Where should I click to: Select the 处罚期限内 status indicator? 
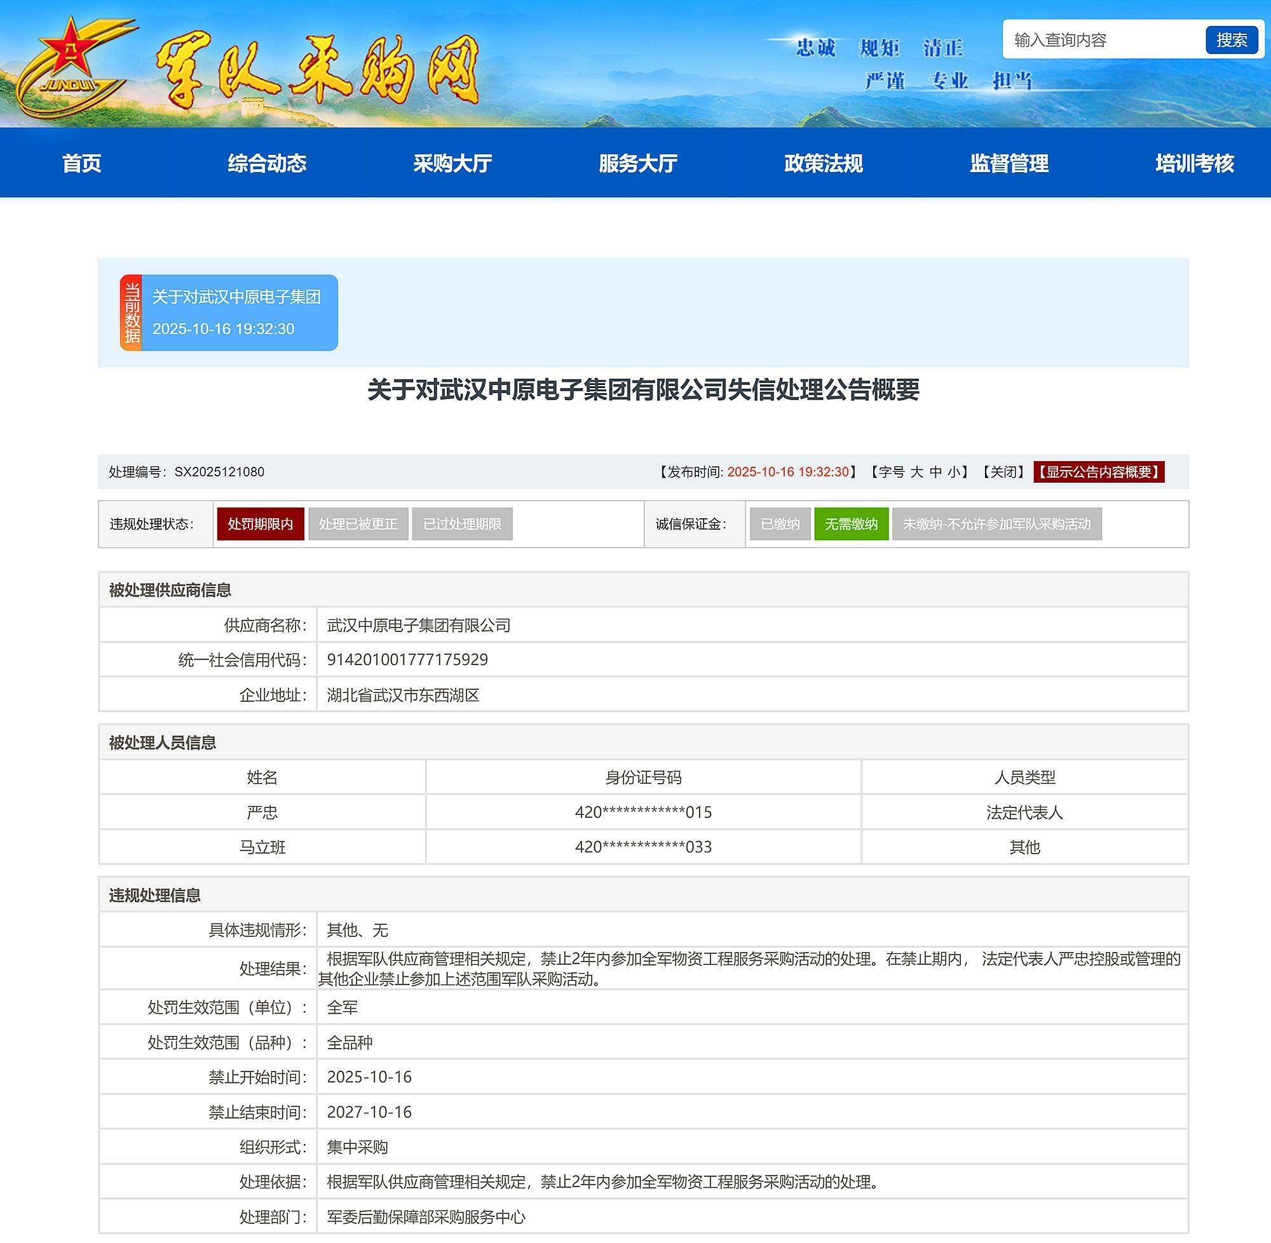coord(260,524)
